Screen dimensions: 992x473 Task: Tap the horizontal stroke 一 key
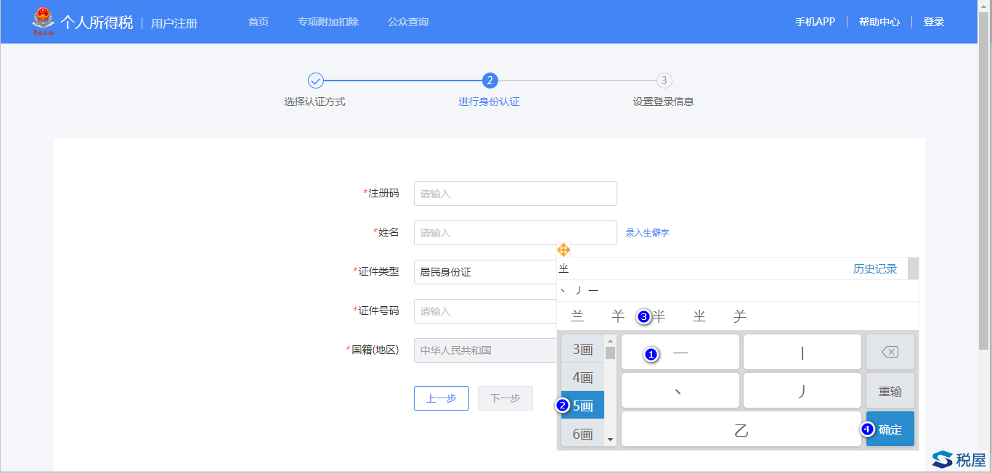pos(680,352)
